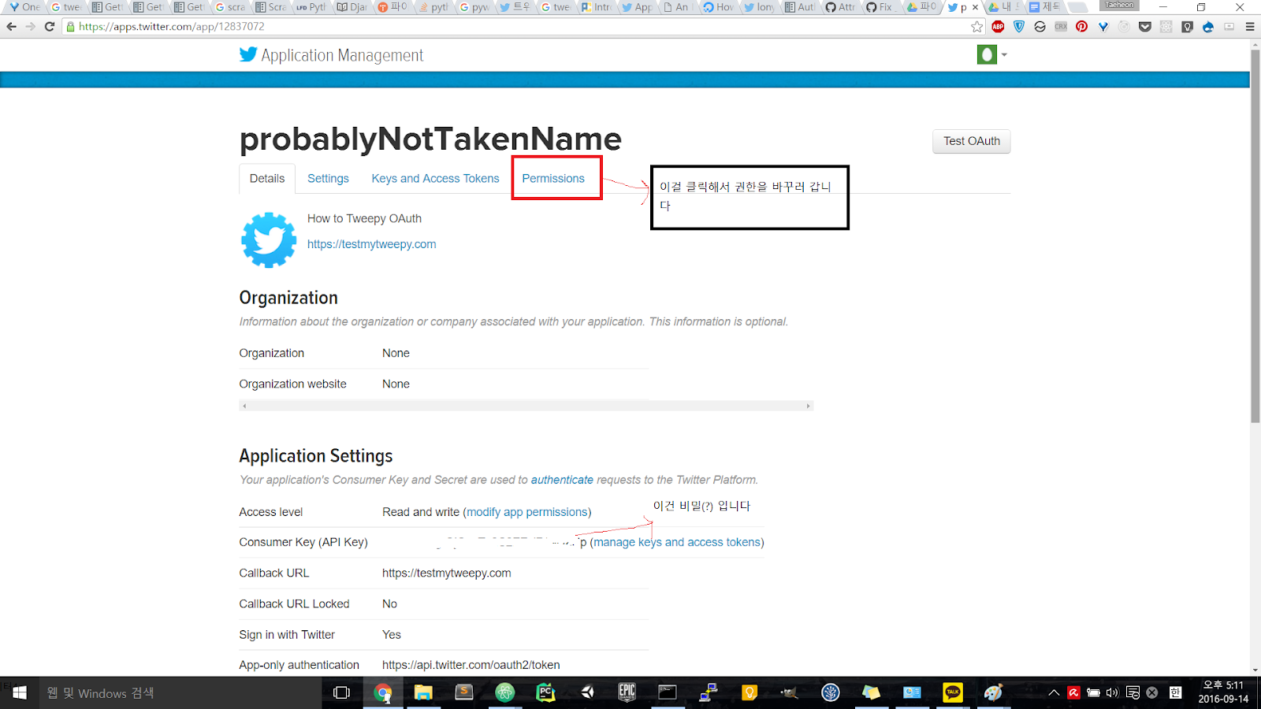Open Epic Games launcher from taskbar

pyautogui.click(x=627, y=692)
